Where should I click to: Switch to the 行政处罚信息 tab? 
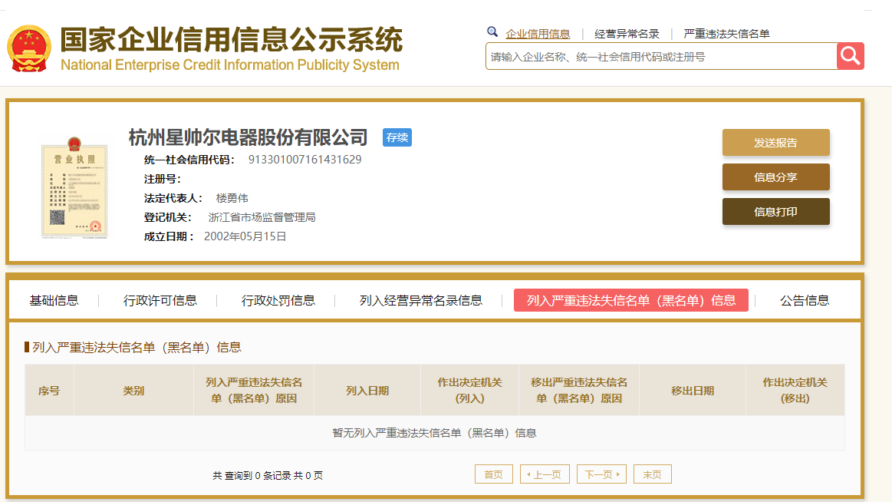[278, 301]
